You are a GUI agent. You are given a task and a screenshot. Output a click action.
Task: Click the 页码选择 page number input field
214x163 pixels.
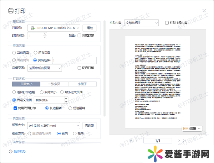pos(73,61)
